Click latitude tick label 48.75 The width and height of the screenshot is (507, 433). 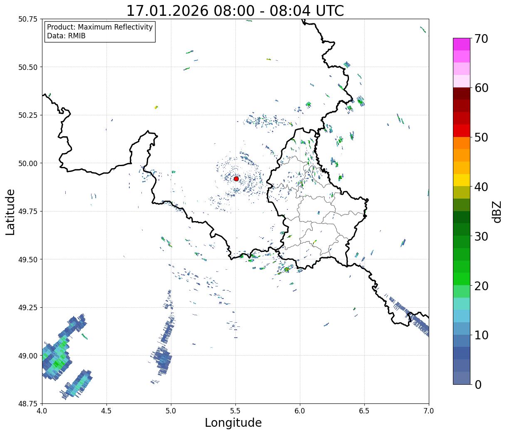[28, 404]
